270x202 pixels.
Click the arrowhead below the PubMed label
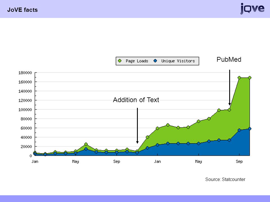click(x=229, y=104)
